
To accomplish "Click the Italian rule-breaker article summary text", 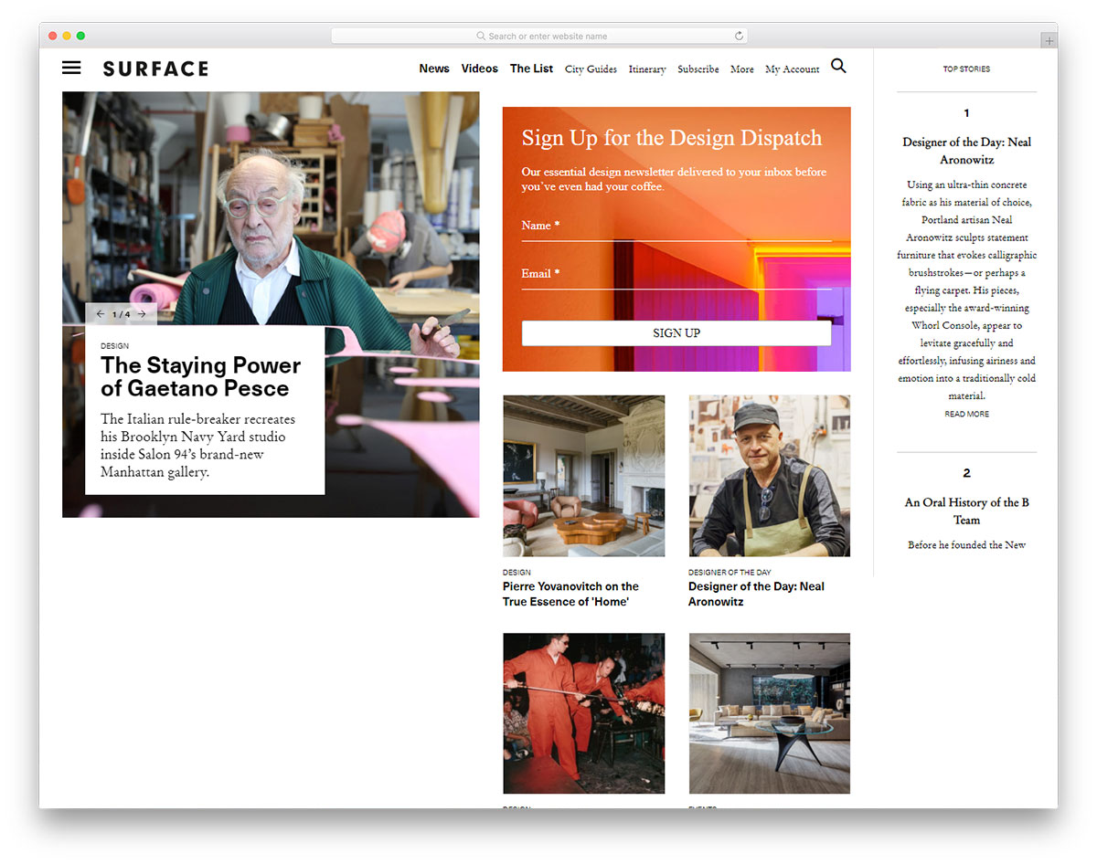I will 198,446.
